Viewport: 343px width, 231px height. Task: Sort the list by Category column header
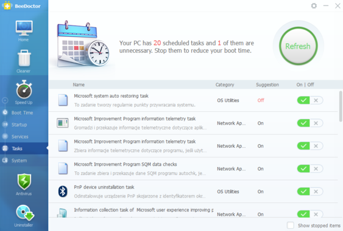click(x=225, y=84)
